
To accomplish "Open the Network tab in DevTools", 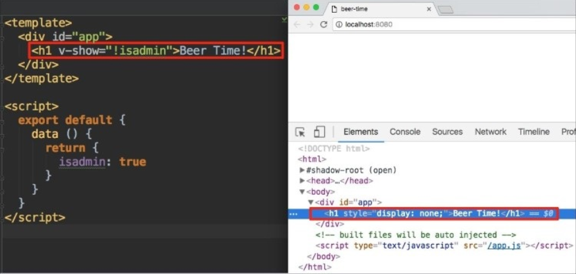I will click(490, 132).
